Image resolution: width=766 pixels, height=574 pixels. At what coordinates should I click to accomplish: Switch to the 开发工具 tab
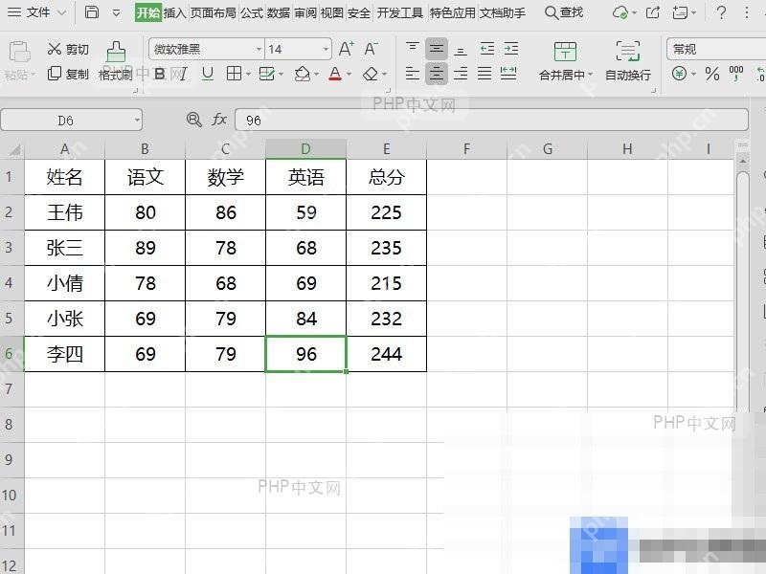click(400, 12)
